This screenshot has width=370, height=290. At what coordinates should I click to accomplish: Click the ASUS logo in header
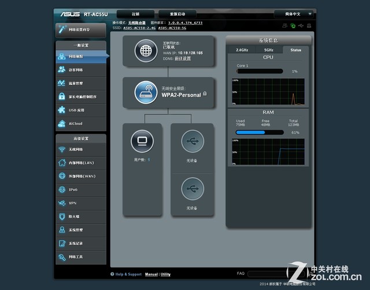click(70, 14)
